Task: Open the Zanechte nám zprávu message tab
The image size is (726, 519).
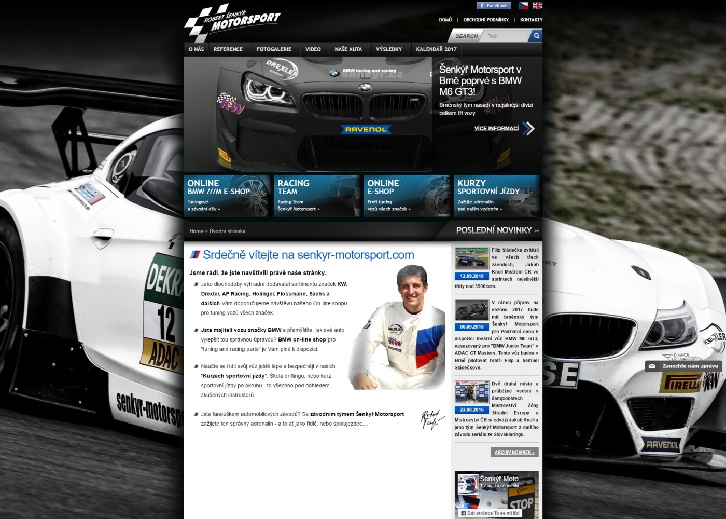Action: 683,366
